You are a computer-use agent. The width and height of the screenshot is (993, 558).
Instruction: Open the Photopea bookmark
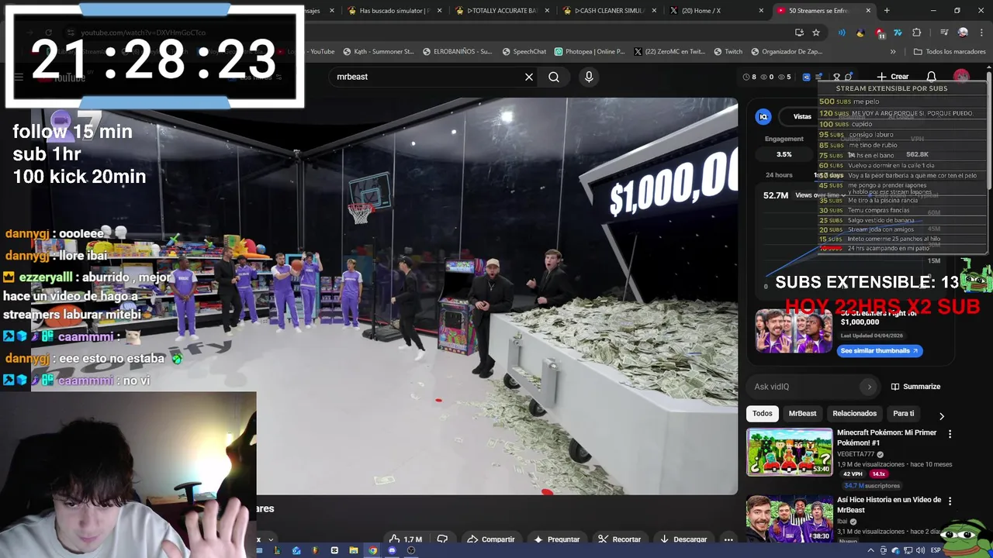pos(589,52)
